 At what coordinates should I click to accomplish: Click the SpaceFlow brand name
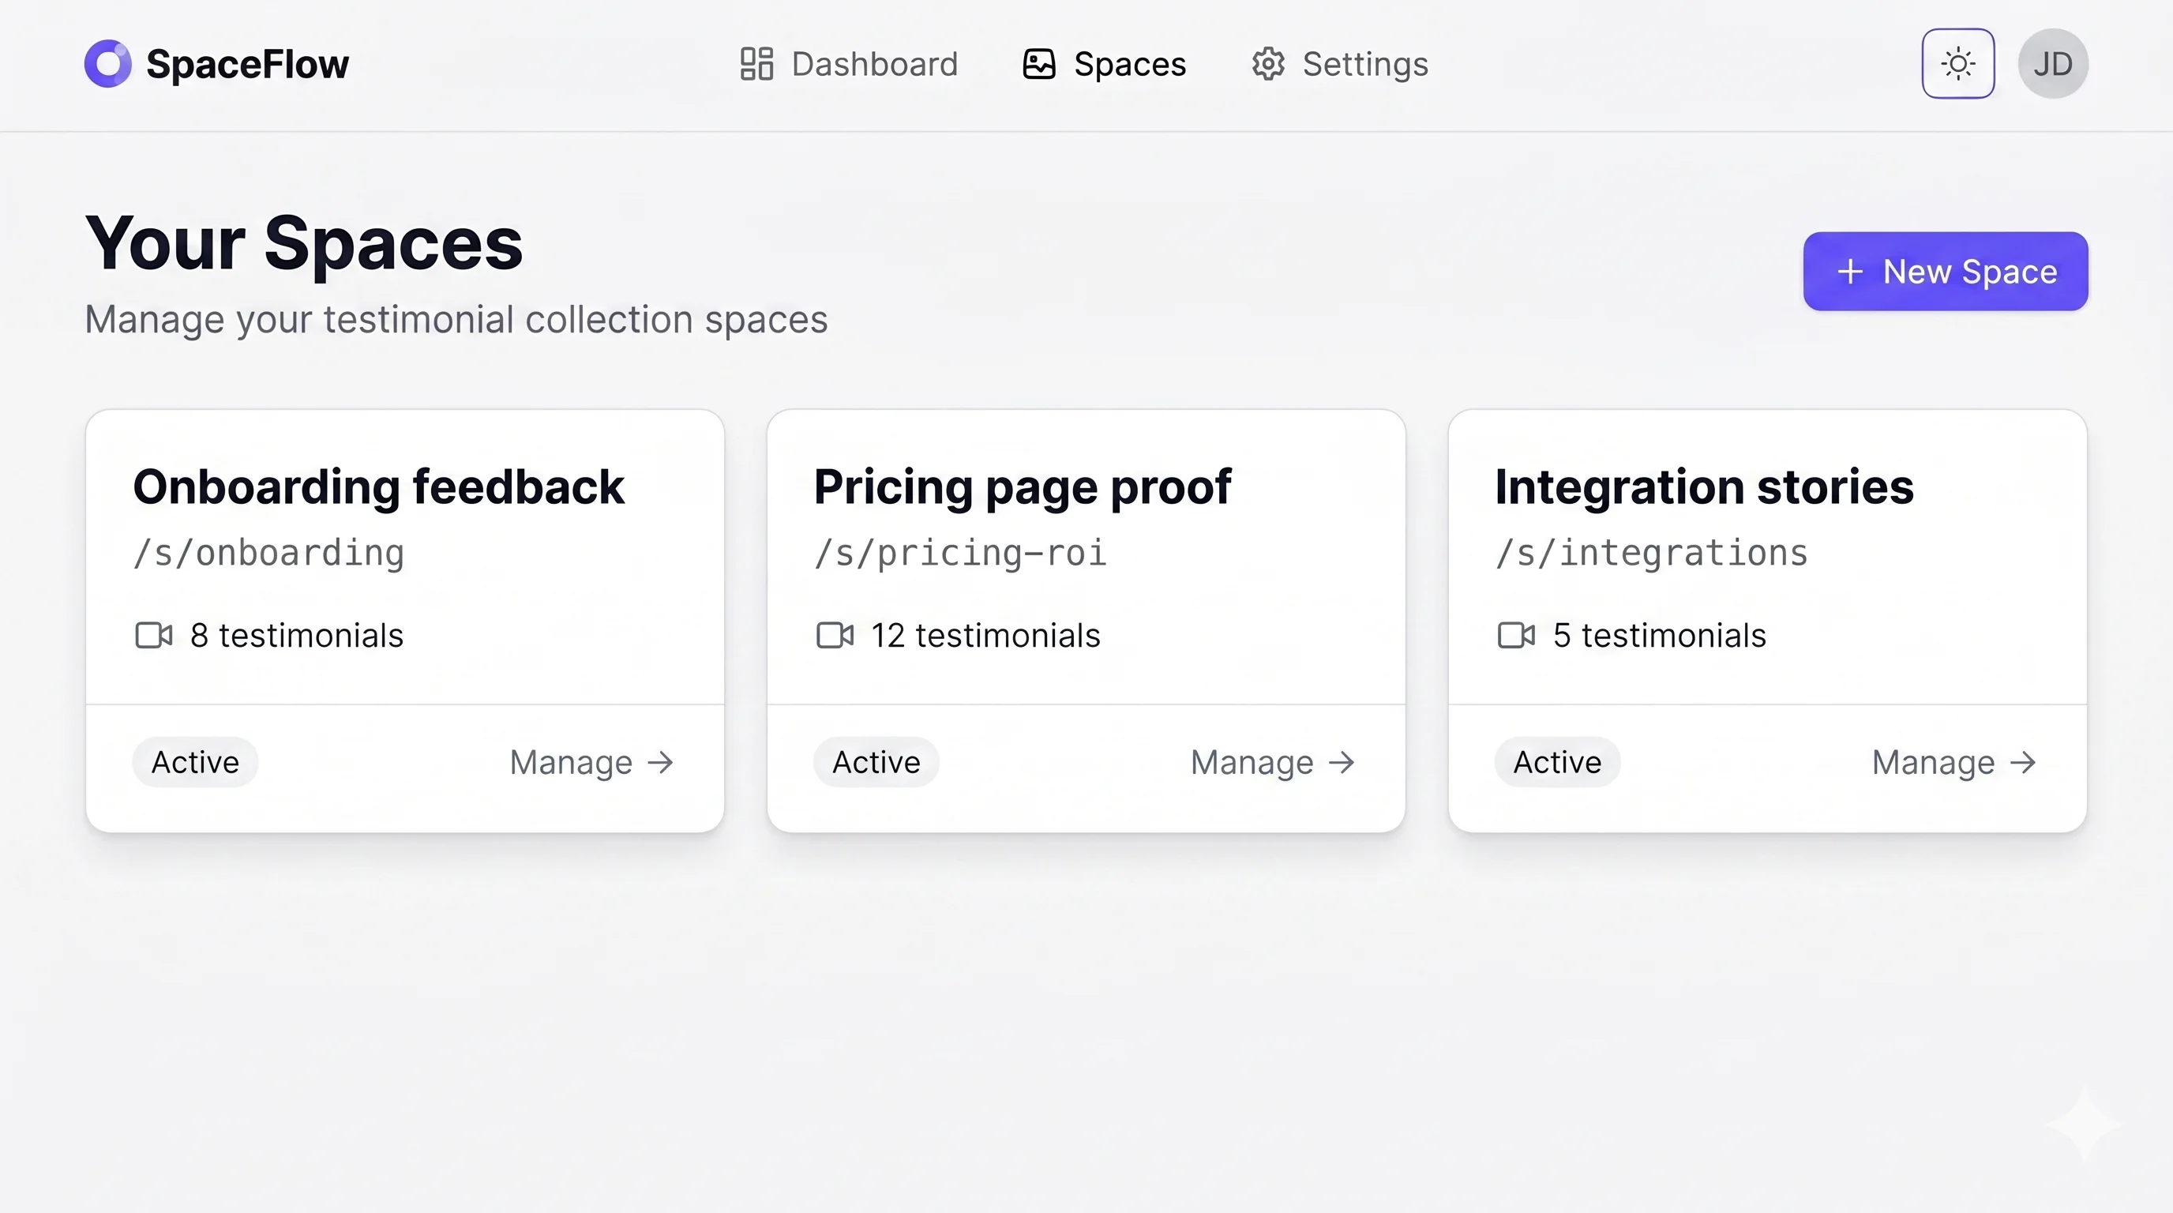[x=247, y=64]
